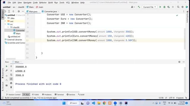Open the Refactor menu
Image resolution: width=190 pixels, height=106 pixels.
point(43,2)
